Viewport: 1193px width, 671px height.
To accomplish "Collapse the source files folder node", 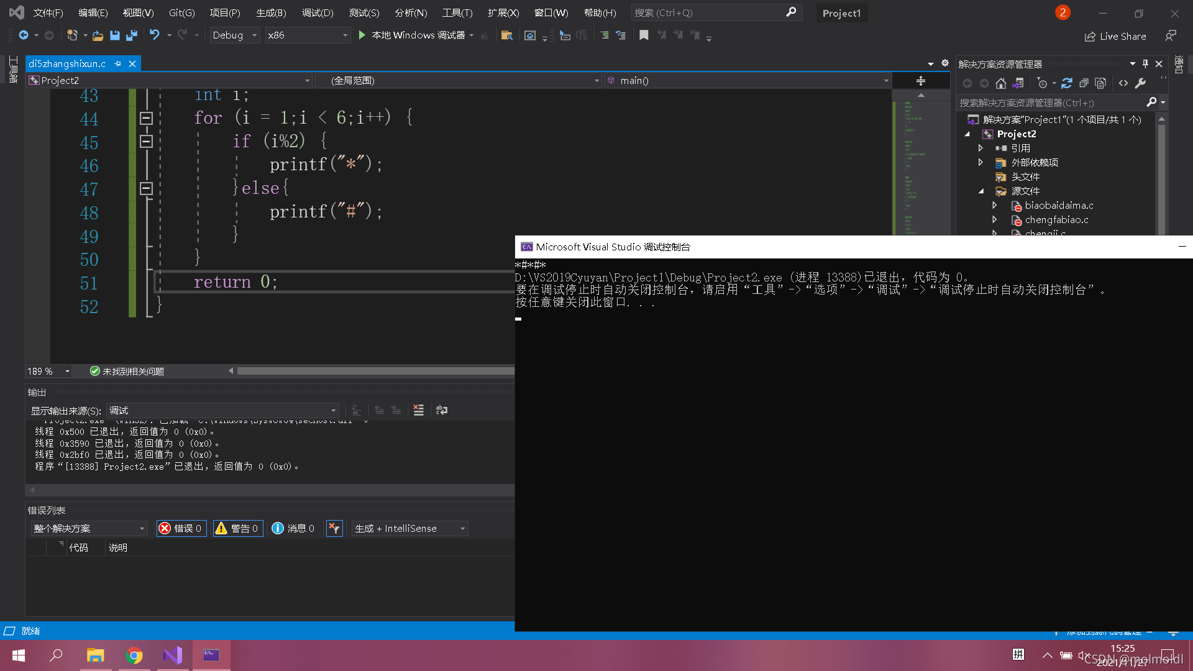I will pos(981,191).
